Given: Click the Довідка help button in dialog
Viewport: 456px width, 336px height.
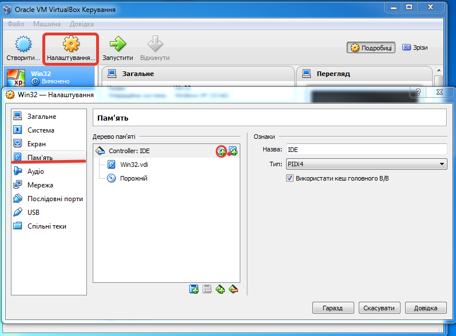Looking at the screenshot, I should point(426,308).
